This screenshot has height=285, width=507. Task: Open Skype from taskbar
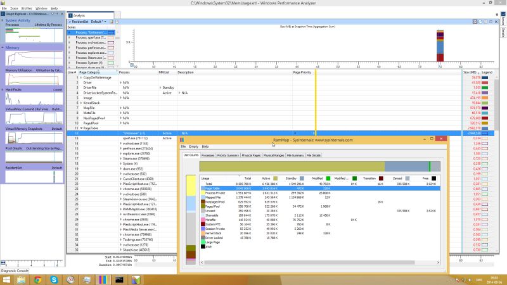point(54,279)
